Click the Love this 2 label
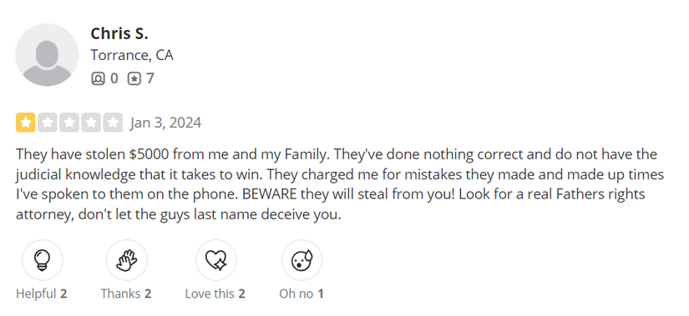The image size is (689, 316). pos(215,293)
